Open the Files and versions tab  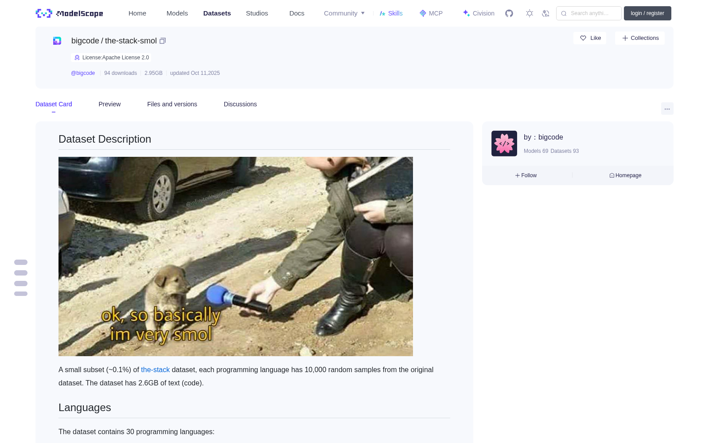pyautogui.click(x=172, y=104)
